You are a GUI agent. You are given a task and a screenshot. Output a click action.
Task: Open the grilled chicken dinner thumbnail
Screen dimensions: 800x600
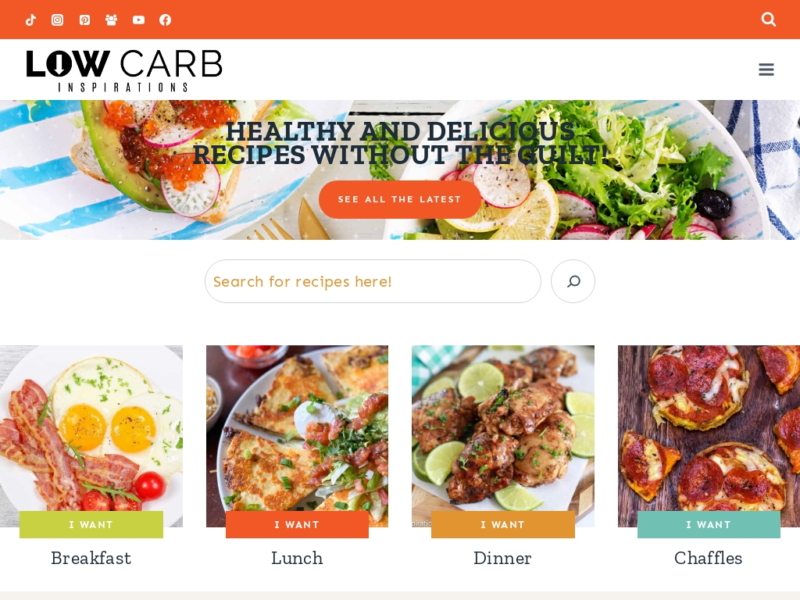coord(503,429)
